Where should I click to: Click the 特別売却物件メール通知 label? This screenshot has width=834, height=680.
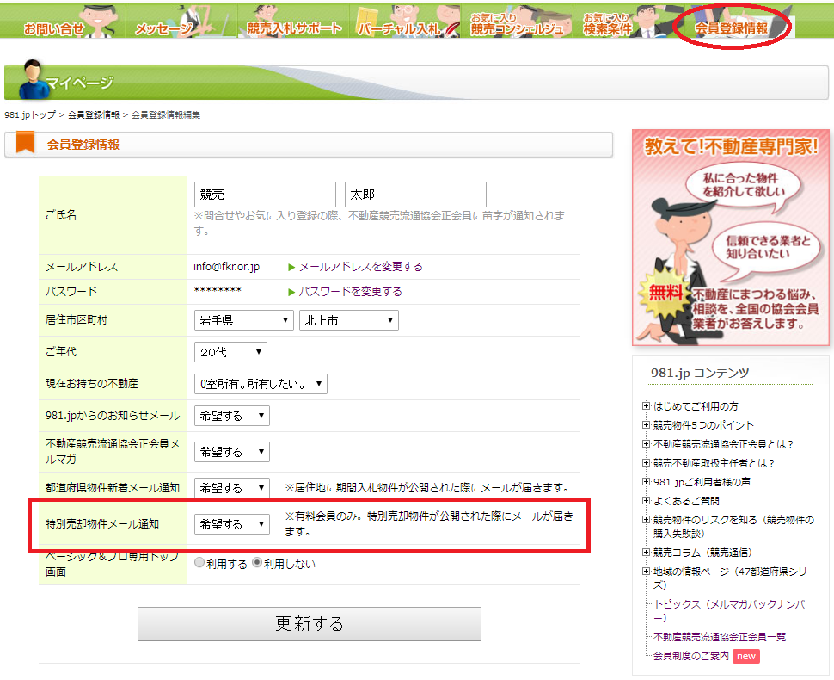[x=102, y=524]
